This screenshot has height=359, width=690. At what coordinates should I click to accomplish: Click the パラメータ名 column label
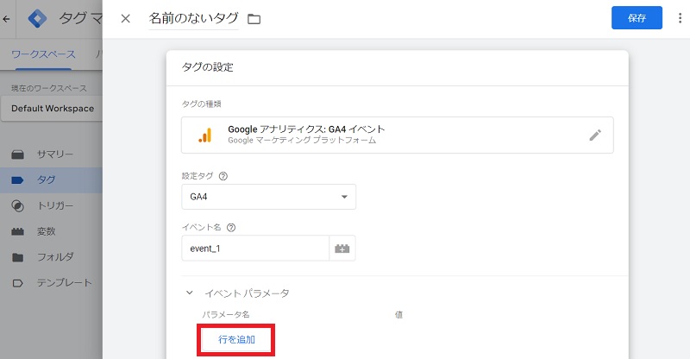pyautogui.click(x=226, y=314)
